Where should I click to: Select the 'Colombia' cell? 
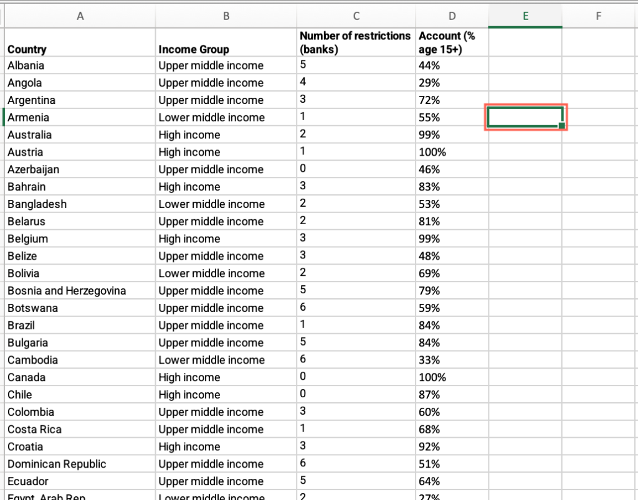[x=80, y=412]
